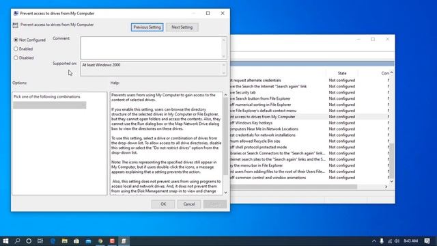Select allowed Recycle Bin size row
Image resolution: width=437 pixels, height=246 pixels.
309,141
